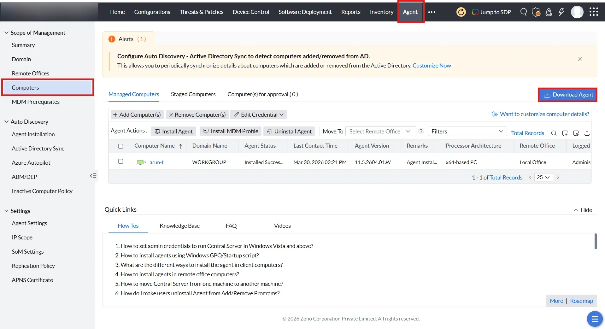
Task: Click the Add Computer(s) button
Action: click(x=137, y=115)
